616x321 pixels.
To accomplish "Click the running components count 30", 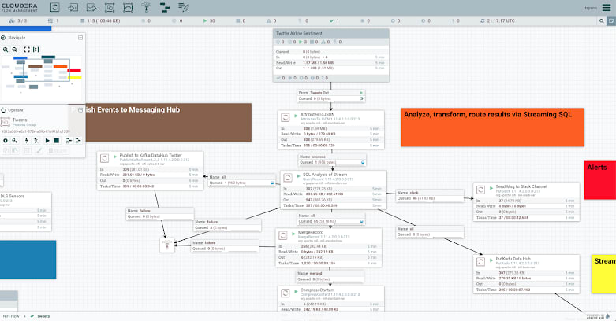I will point(209,20).
